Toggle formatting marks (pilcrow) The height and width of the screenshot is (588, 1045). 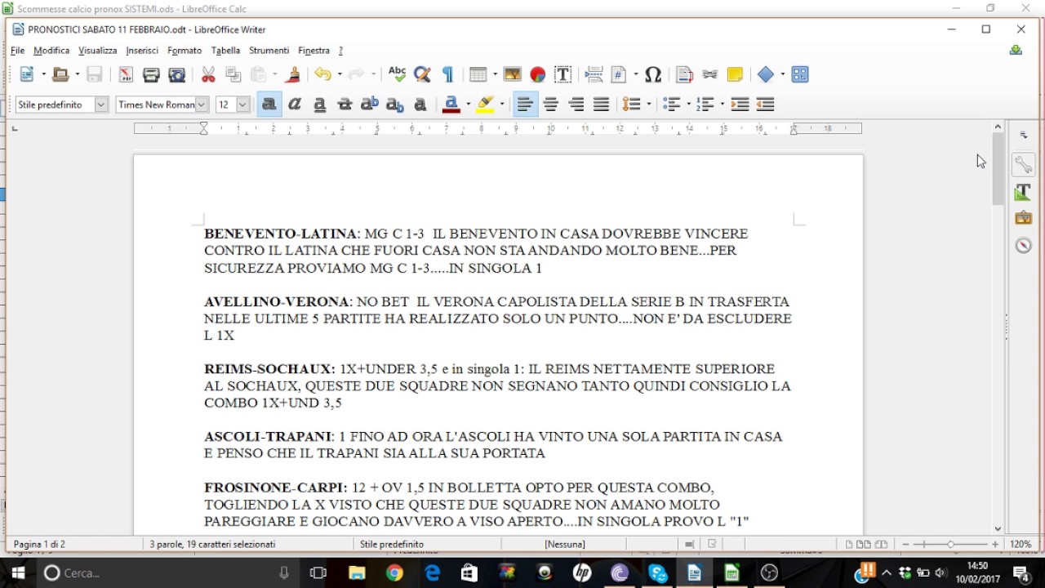point(448,74)
